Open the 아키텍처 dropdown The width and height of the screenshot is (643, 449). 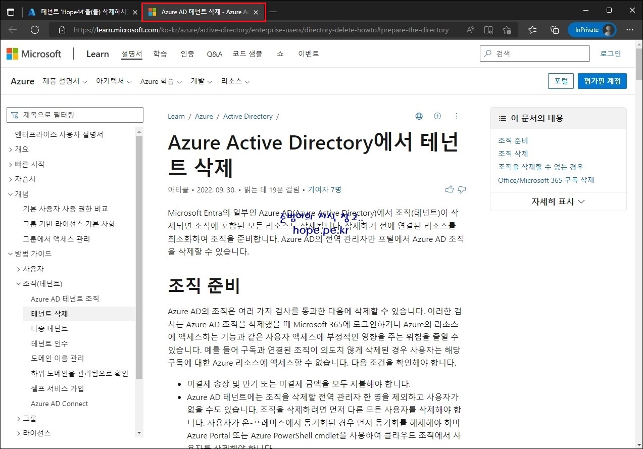[x=114, y=81]
